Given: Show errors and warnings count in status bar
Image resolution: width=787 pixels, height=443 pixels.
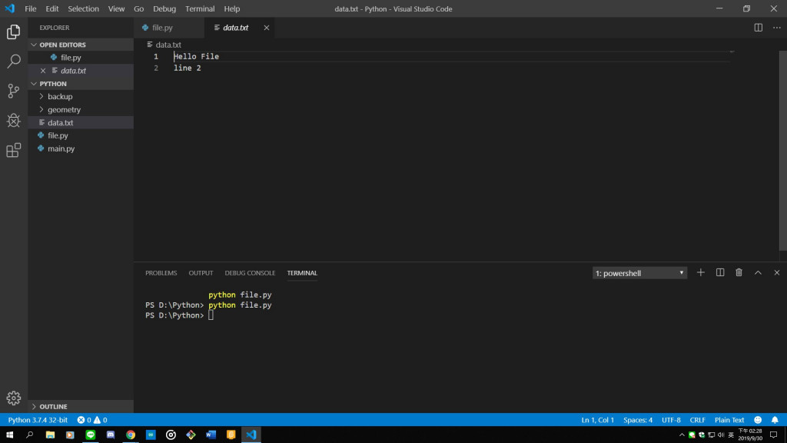Looking at the screenshot, I should [92, 420].
